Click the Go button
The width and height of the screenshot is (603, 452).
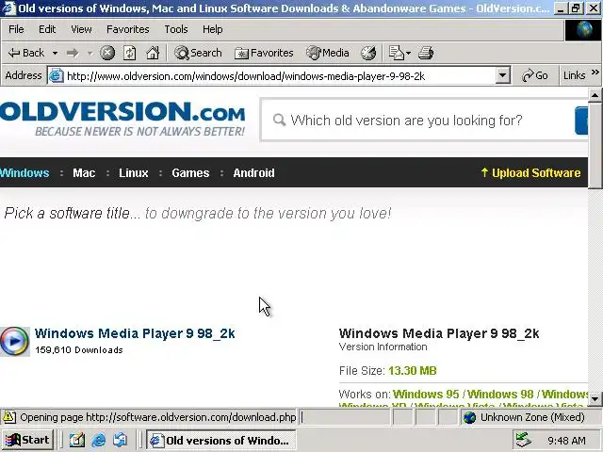[535, 75]
